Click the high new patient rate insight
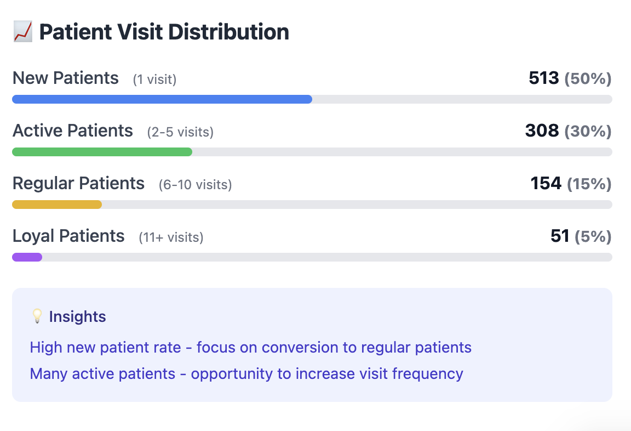This screenshot has width=631, height=431. coord(251,348)
